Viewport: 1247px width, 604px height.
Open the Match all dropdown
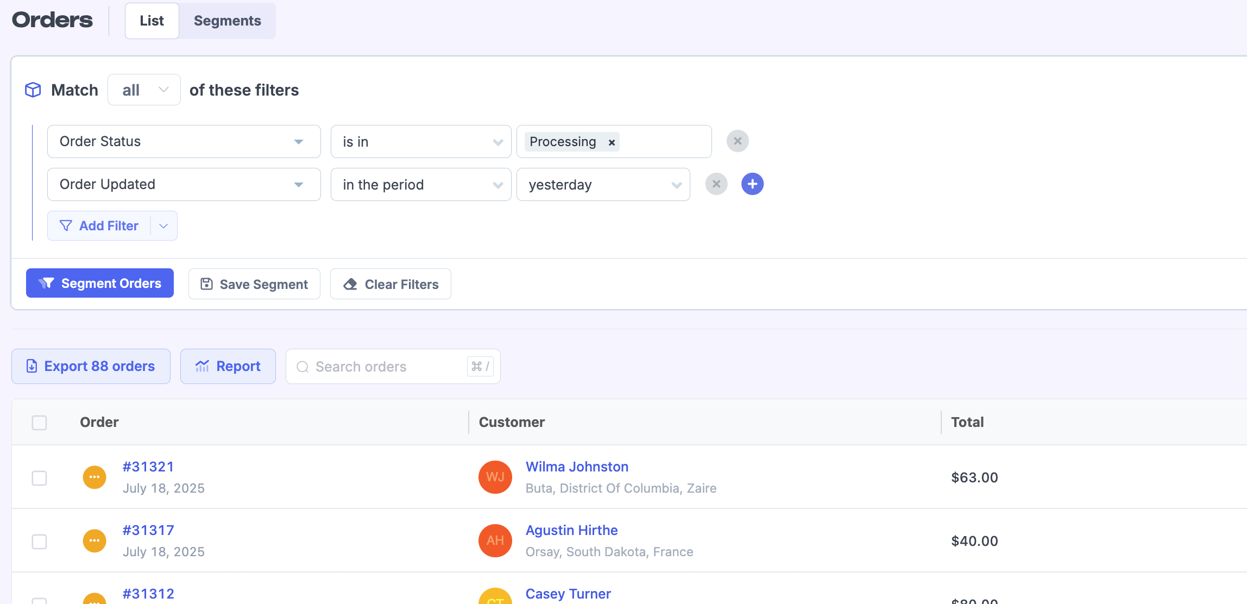click(x=144, y=90)
